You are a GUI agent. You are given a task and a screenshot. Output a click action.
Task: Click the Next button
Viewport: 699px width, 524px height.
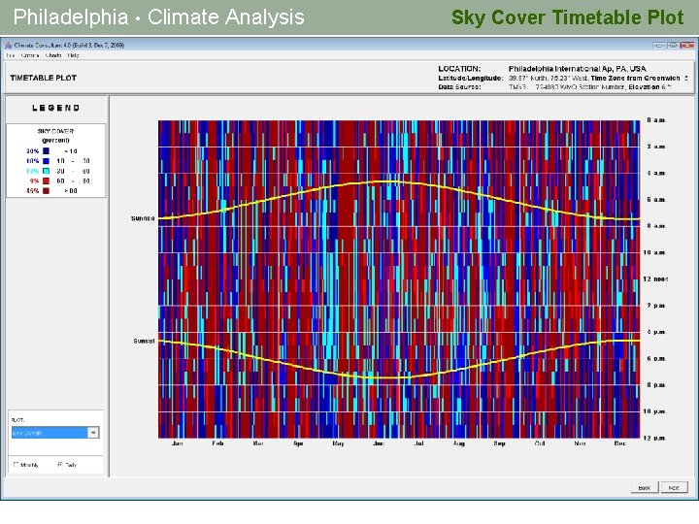click(674, 488)
